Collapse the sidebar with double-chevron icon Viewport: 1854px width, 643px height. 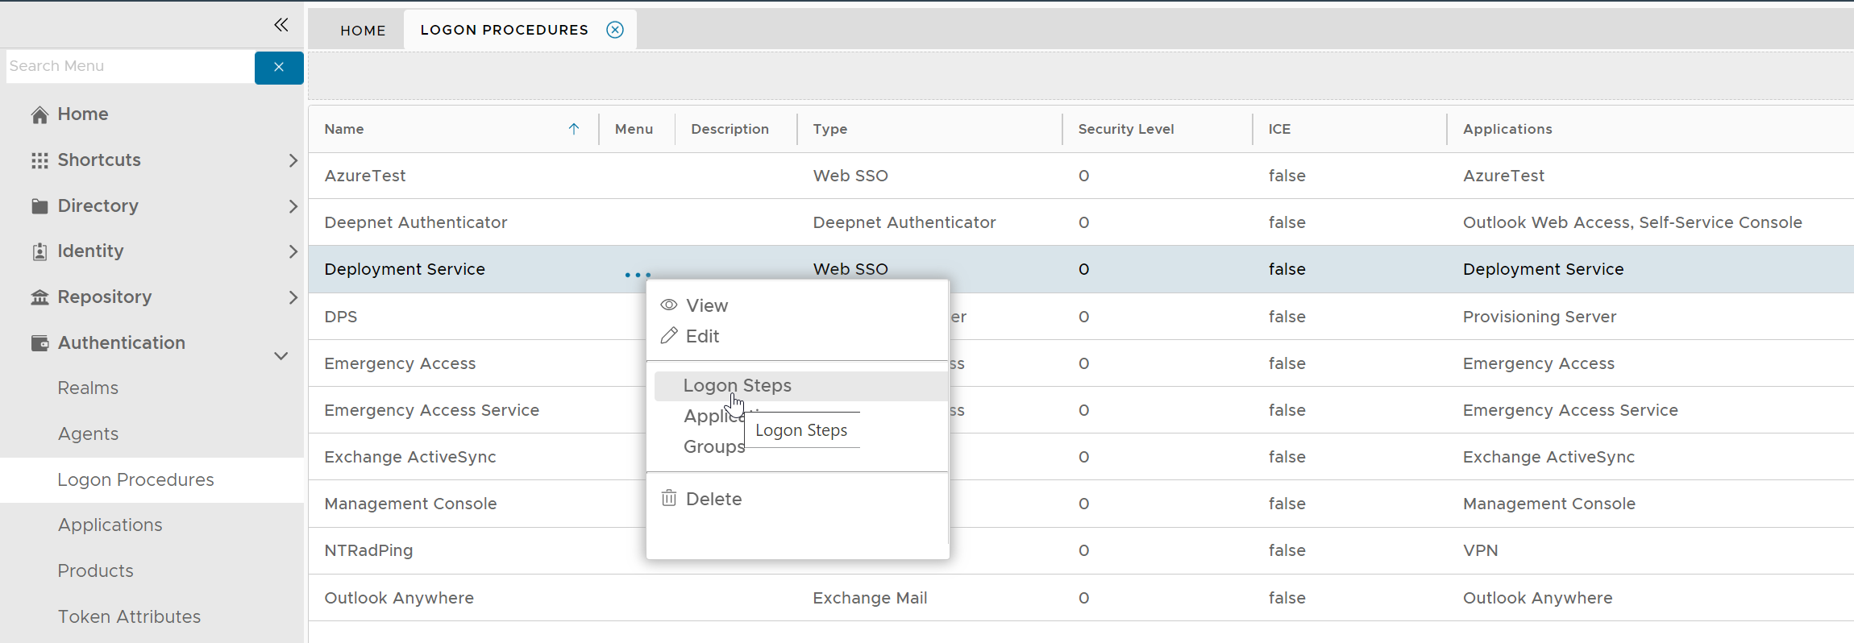281,25
